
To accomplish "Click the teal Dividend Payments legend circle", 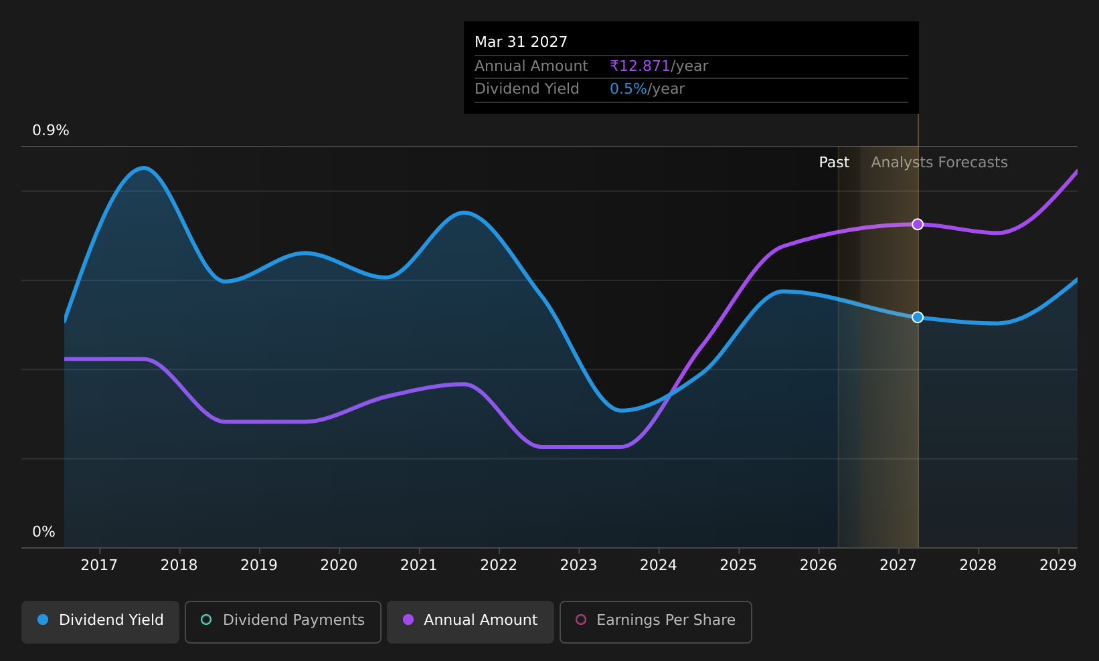I will 206,620.
